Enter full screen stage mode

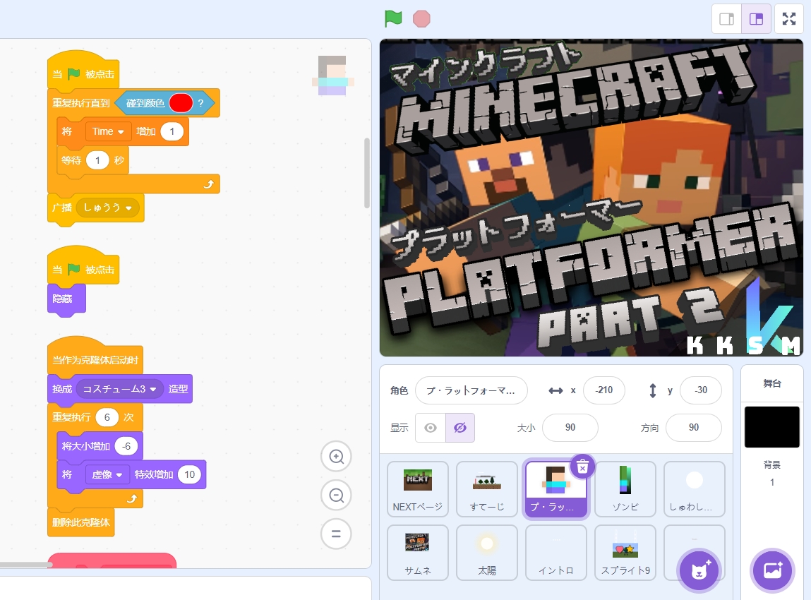coord(789,19)
